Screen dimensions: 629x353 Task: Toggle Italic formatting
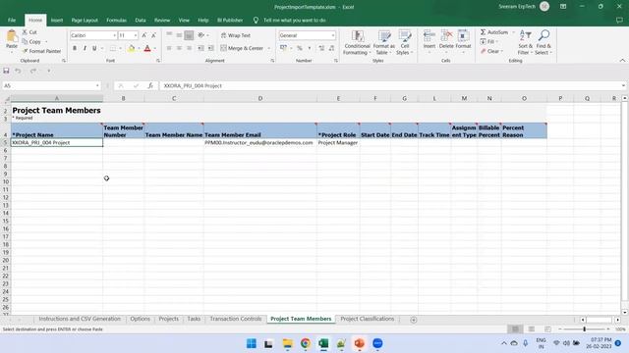click(85, 48)
